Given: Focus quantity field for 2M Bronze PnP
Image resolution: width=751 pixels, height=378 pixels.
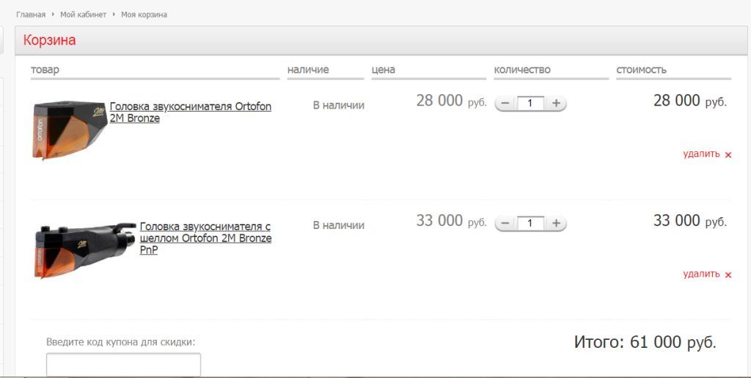Looking at the screenshot, I should [x=530, y=223].
